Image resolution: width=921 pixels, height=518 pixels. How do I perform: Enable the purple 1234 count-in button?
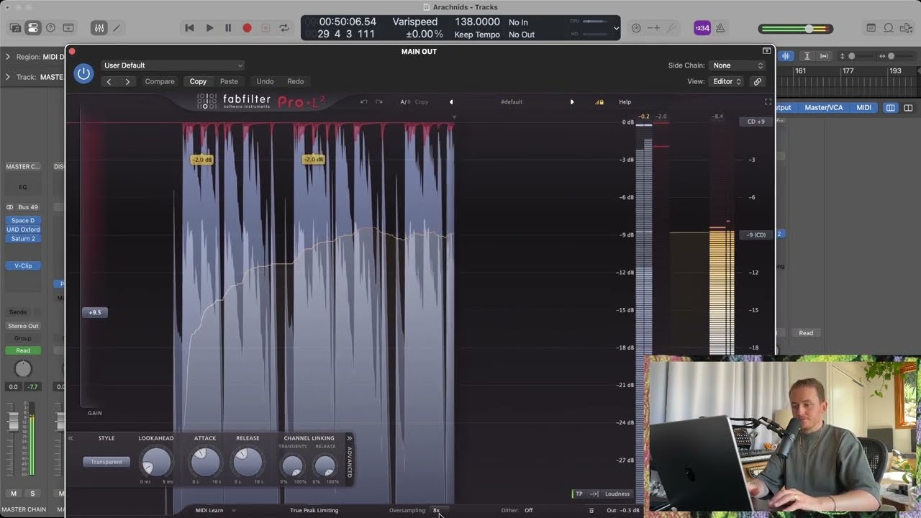coord(702,28)
